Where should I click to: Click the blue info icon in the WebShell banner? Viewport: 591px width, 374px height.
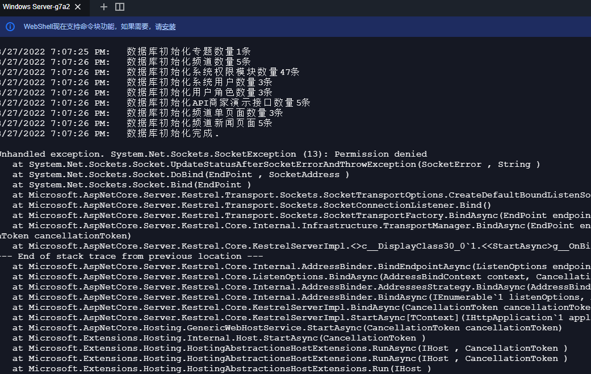point(10,27)
